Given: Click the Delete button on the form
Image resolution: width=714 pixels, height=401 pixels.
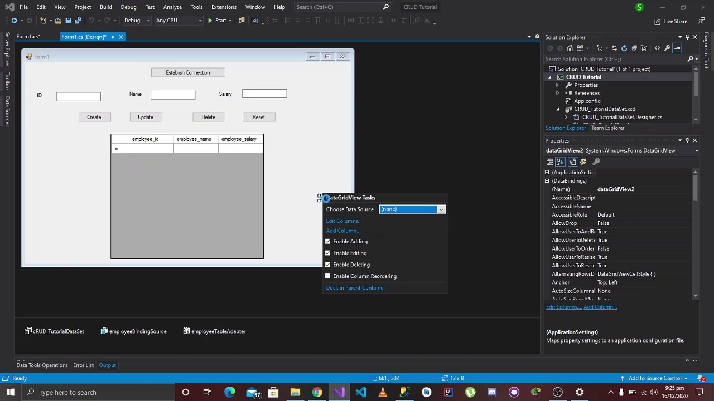Looking at the screenshot, I should [x=209, y=117].
